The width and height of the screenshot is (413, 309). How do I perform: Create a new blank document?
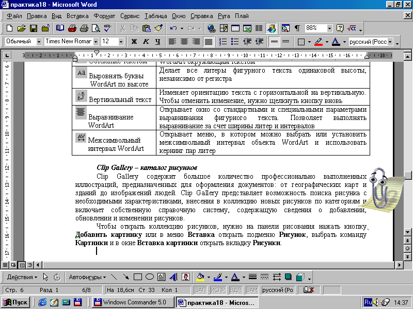coord(9,28)
